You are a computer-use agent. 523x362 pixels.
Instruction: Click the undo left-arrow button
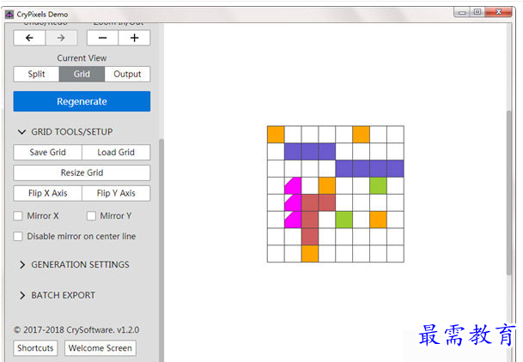(29, 38)
